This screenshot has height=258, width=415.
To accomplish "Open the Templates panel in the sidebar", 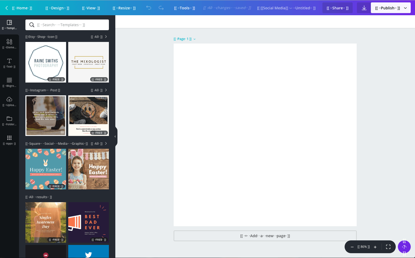I will click(9, 24).
